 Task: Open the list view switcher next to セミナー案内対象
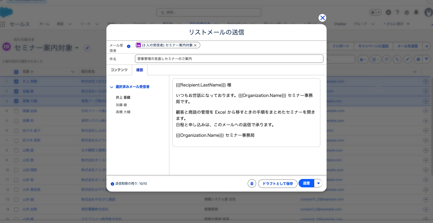[x=77, y=48]
